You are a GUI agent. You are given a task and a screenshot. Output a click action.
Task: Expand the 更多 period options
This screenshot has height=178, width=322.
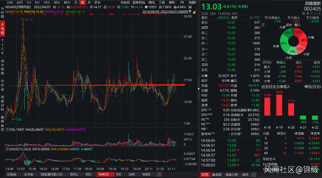pyautogui.click(x=97, y=2)
